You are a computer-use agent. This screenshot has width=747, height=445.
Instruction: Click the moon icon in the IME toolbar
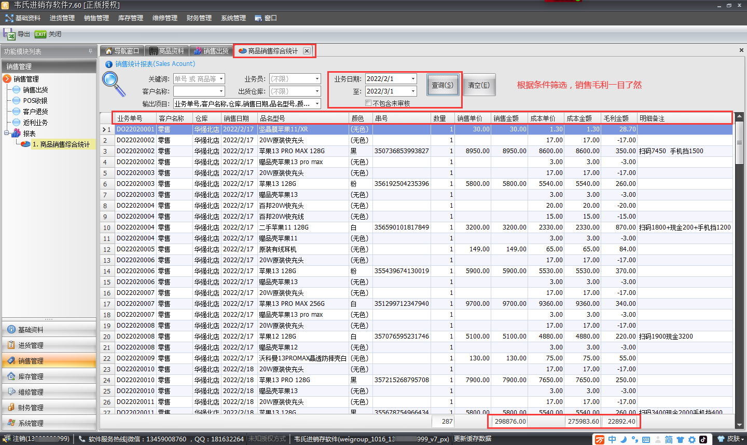tap(624, 439)
